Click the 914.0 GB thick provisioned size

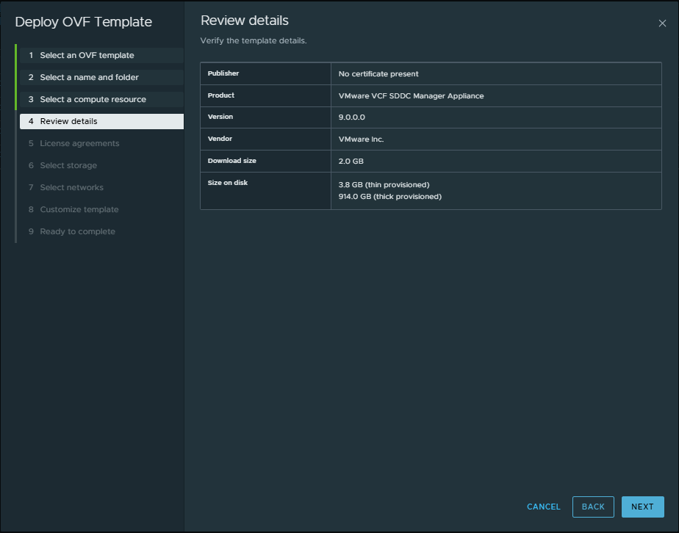pos(389,197)
